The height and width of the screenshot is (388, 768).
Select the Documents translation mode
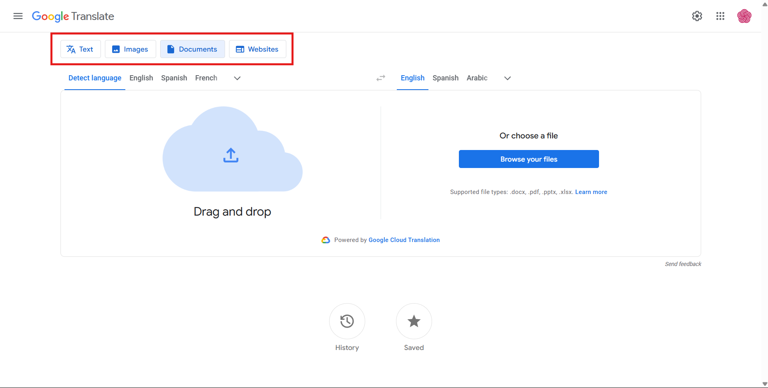point(193,49)
